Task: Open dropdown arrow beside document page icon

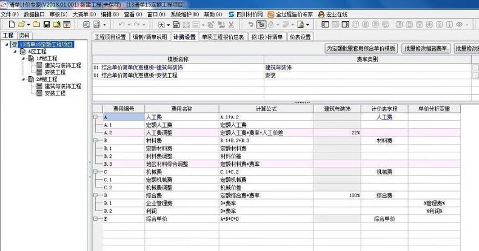Action: (307, 25)
